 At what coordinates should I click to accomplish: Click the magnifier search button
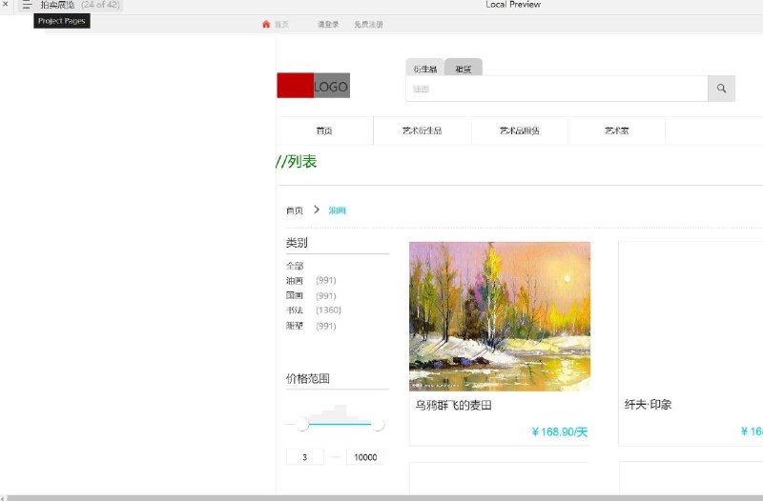(721, 89)
